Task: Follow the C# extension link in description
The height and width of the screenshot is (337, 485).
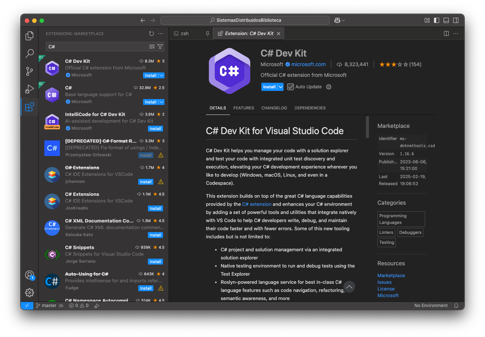Action: [257, 204]
